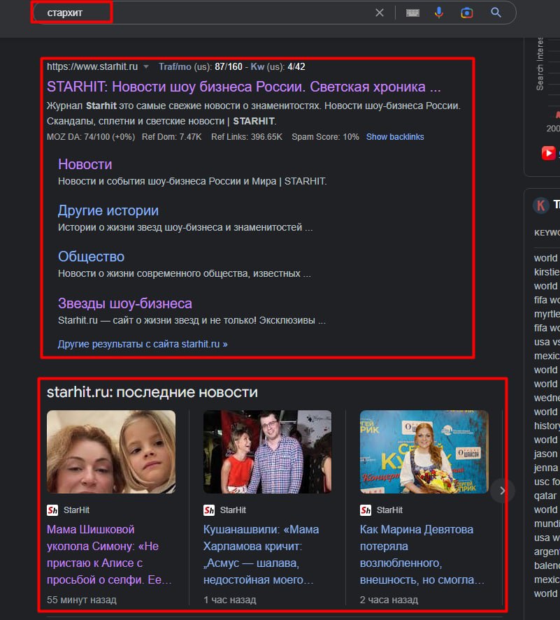This screenshot has width=560, height=620.
Task: Clear the search query with the X icon
Action: point(379,13)
